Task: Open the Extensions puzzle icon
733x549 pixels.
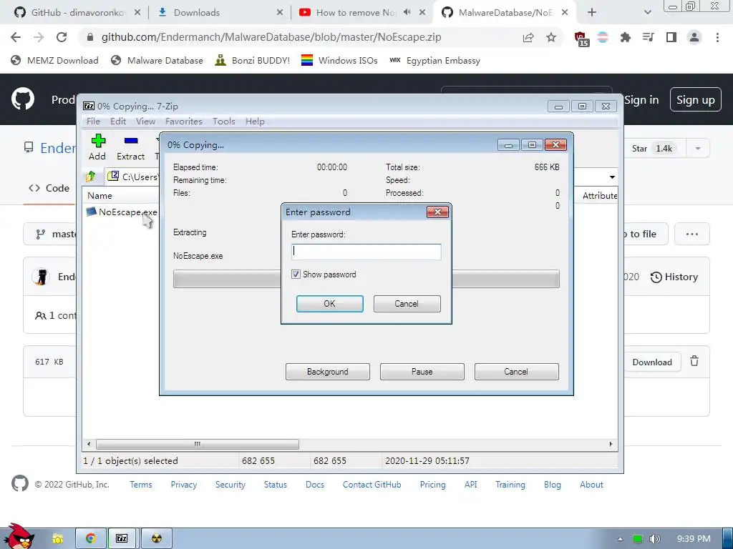Action: coord(626,37)
